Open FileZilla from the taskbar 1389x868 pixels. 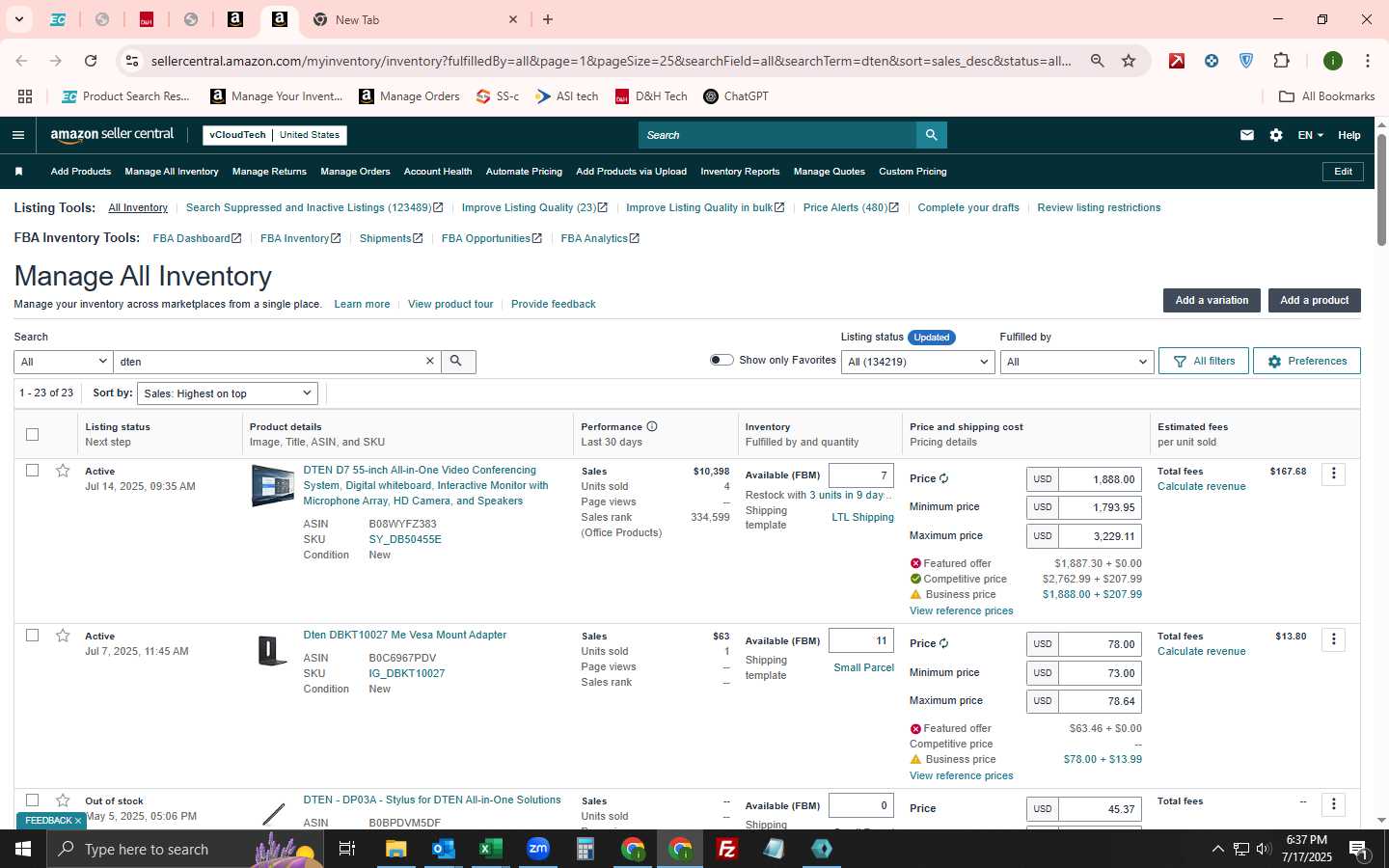click(x=727, y=849)
